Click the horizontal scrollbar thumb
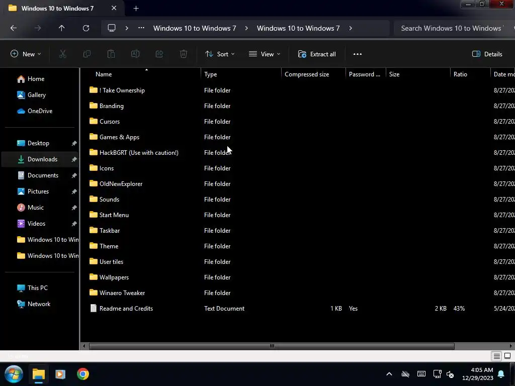515x386 pixels. 272,346
